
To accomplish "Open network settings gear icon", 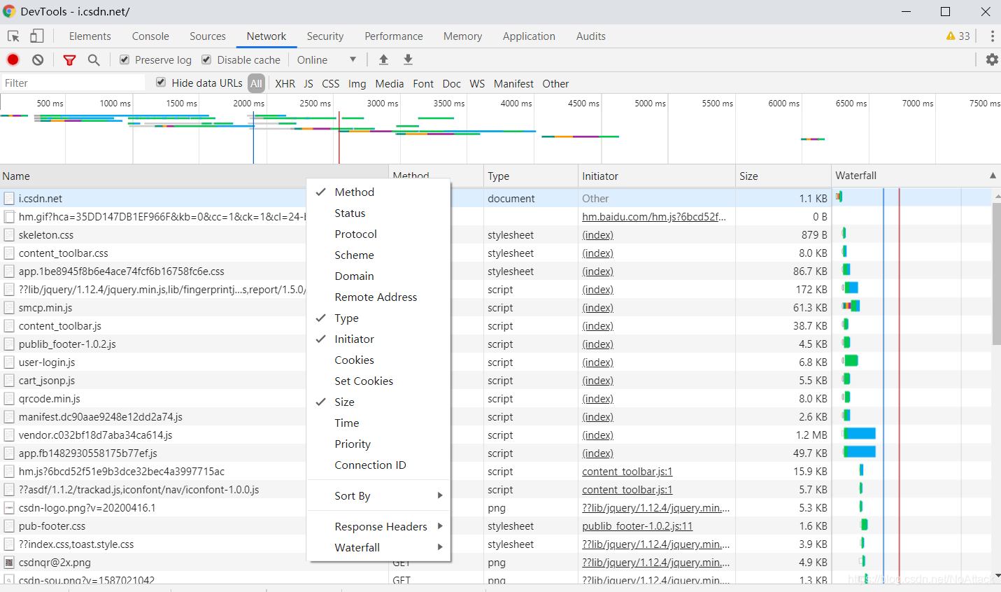I will click(x=992, y=60).
